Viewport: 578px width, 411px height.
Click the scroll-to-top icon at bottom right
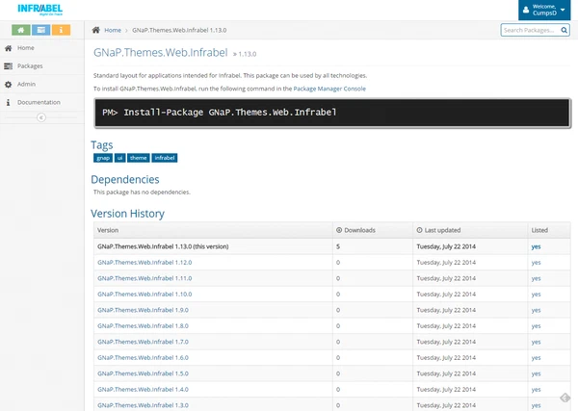coord(565,398)
